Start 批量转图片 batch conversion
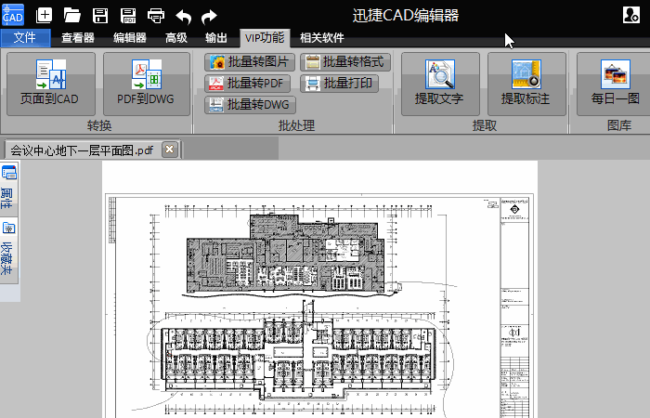Screen dimensions: 650x418 (249, 62)
